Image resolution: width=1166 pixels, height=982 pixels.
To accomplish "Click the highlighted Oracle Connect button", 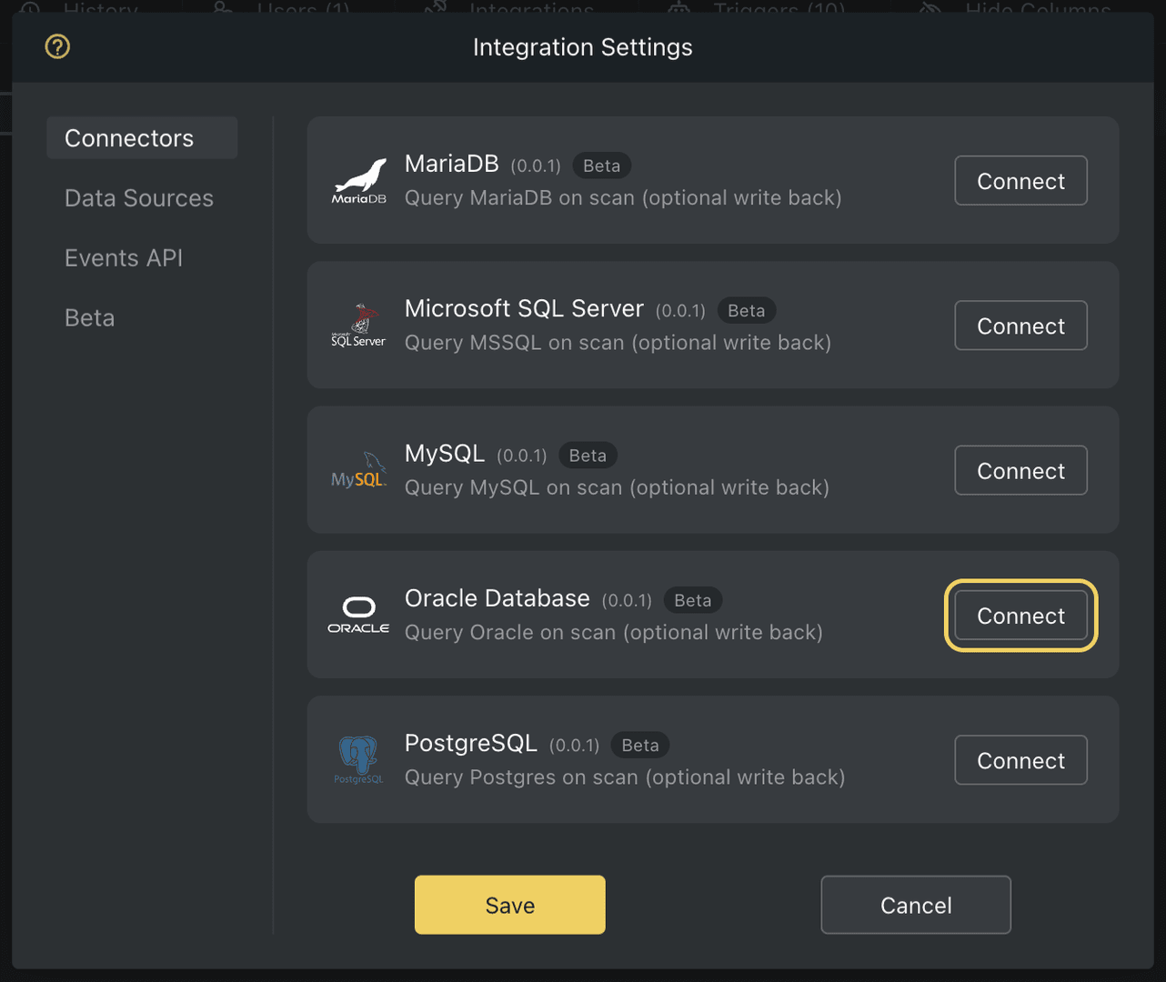I will (x=1020, y=616).
